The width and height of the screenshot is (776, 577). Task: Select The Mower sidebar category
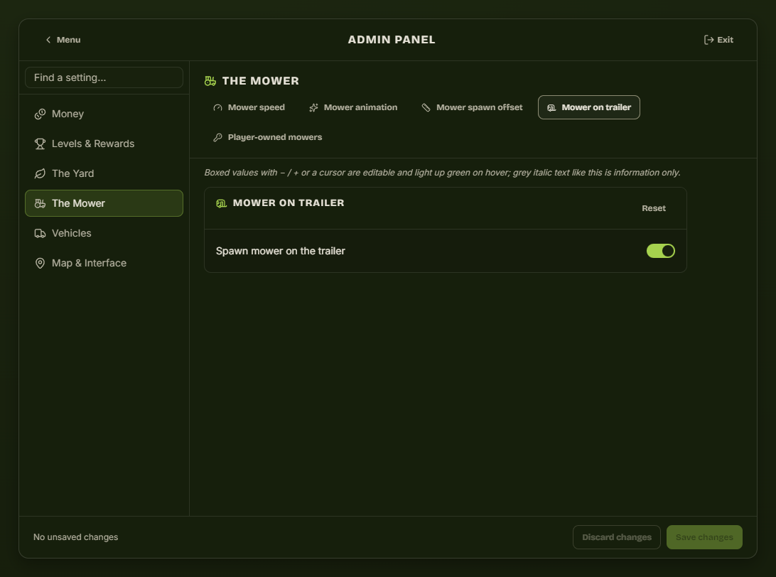104,203
